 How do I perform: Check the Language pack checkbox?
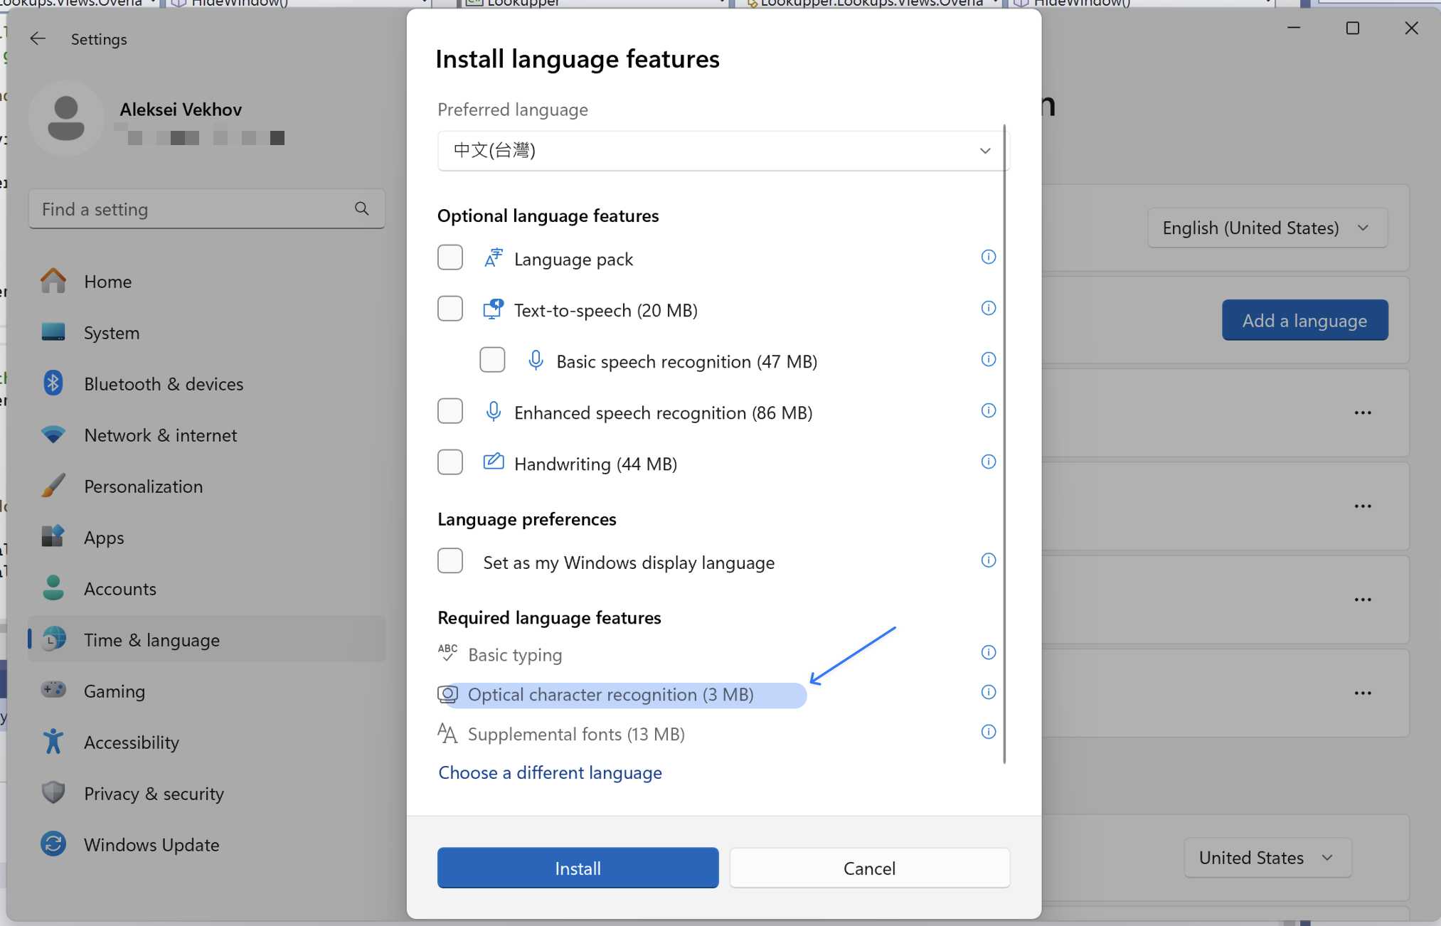coord(450,257)
